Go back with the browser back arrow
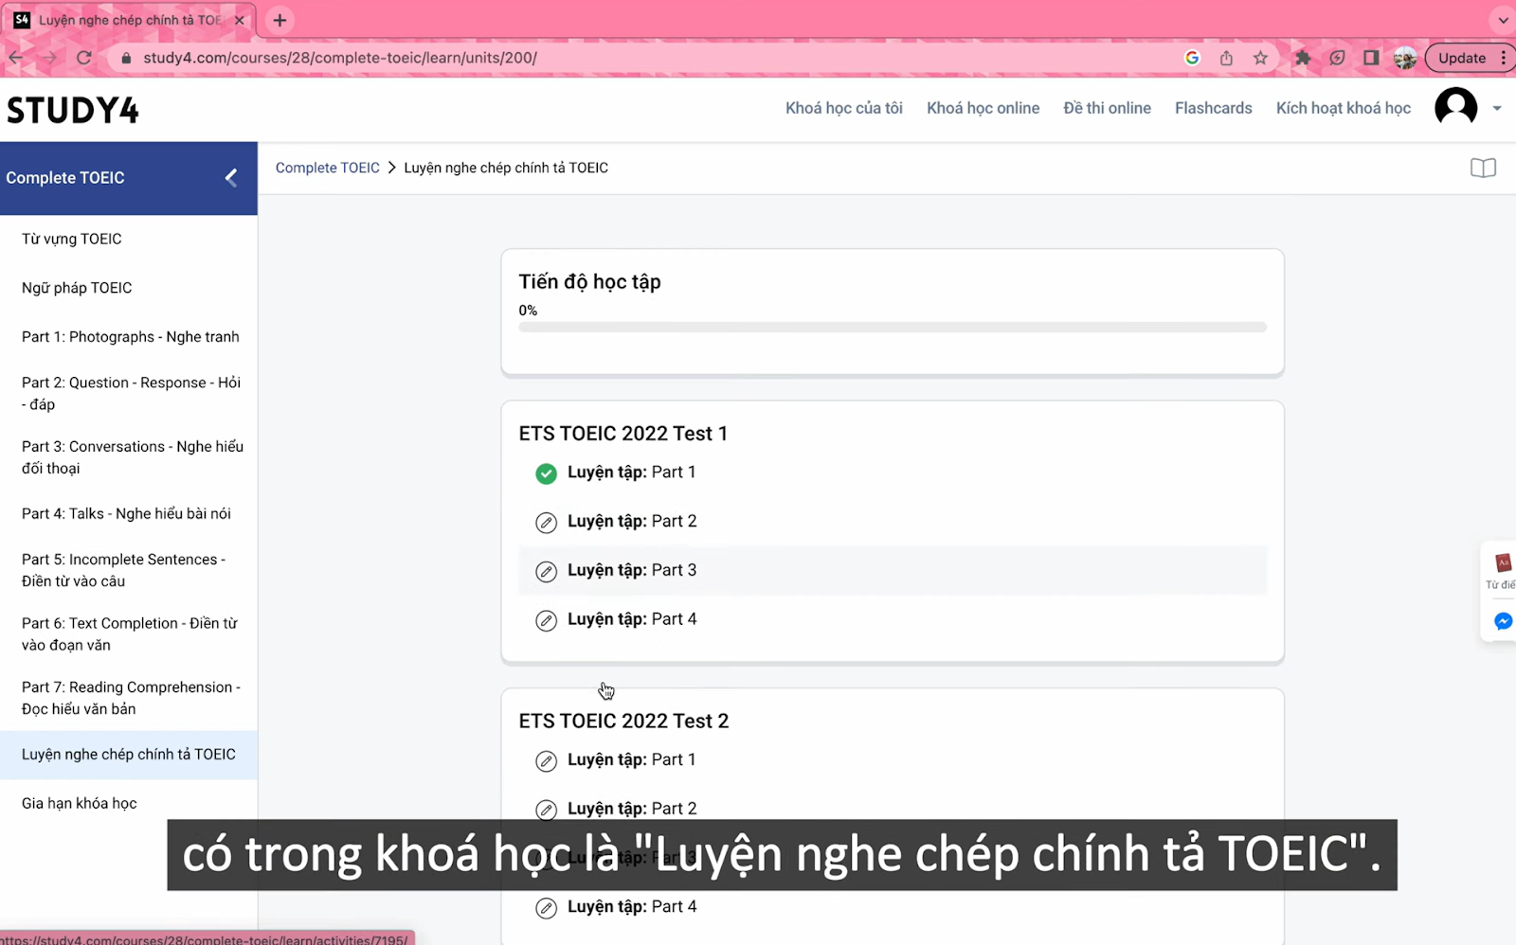 pos(16,58)
